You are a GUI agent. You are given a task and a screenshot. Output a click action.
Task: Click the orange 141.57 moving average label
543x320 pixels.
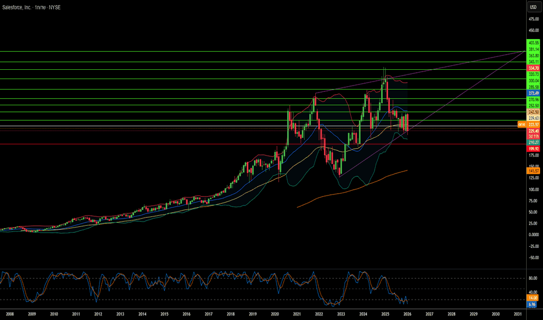tap(533, 171)
